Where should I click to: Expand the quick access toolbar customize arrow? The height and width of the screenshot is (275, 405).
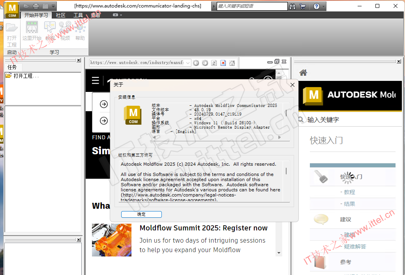53,6
